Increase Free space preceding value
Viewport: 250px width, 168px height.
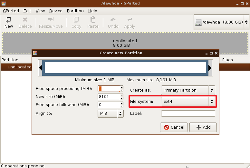(122, 87)
